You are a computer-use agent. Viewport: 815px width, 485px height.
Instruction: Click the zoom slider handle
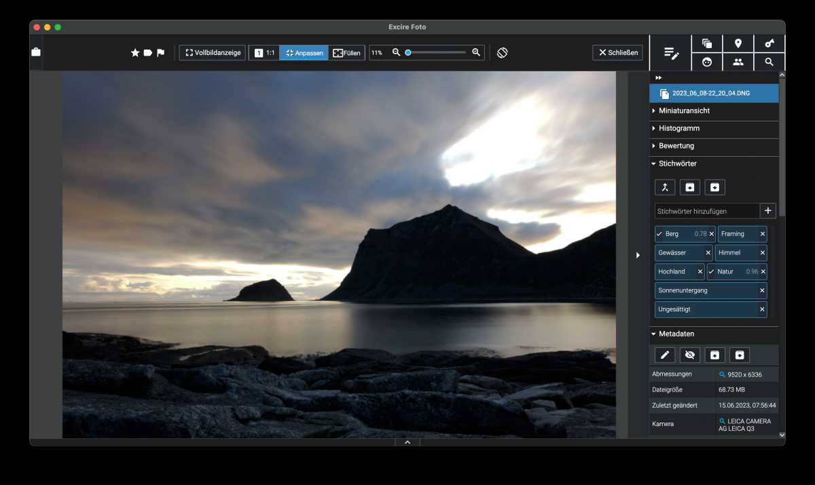(x=408, y=52)
